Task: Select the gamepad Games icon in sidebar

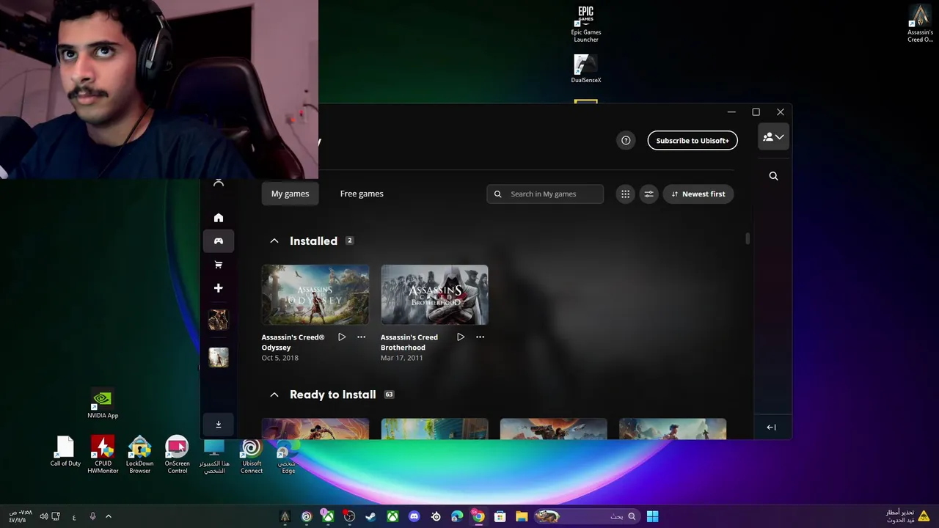Action: point(218,241)
